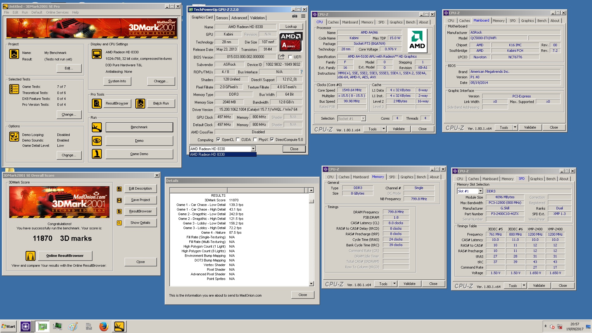Toggle the PhysX checkbox in GPU-Z
The height and width of the screenshot is (333, 592).
(255, 140)
